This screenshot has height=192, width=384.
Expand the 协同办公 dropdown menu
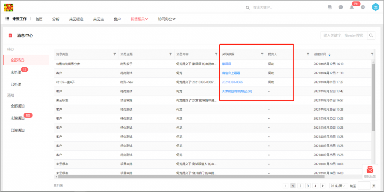(x=166, y=19)
